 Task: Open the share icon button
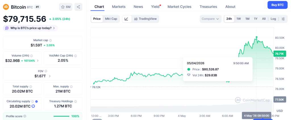pyautogui.click(x=78, y=7)
